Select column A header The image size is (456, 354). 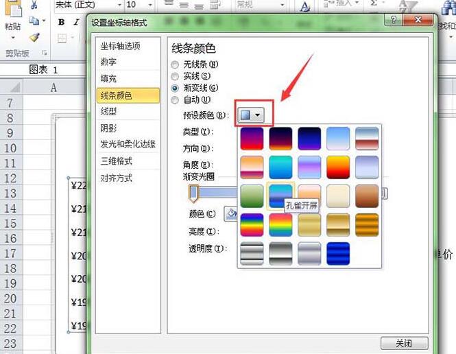point(53,87)
